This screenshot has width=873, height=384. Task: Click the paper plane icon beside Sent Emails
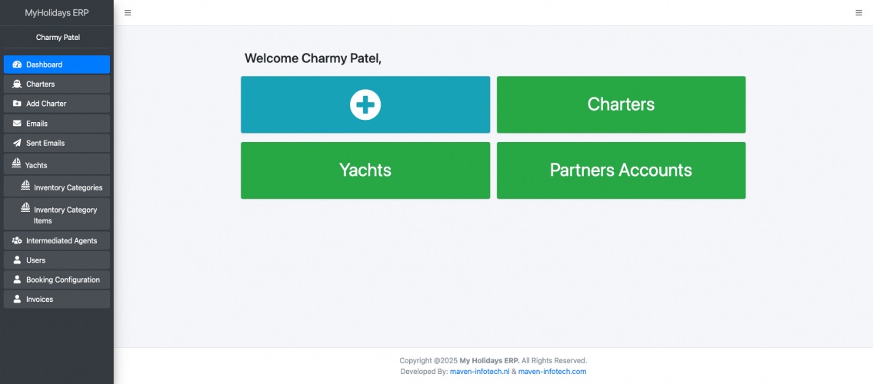[x=17, y=144]
